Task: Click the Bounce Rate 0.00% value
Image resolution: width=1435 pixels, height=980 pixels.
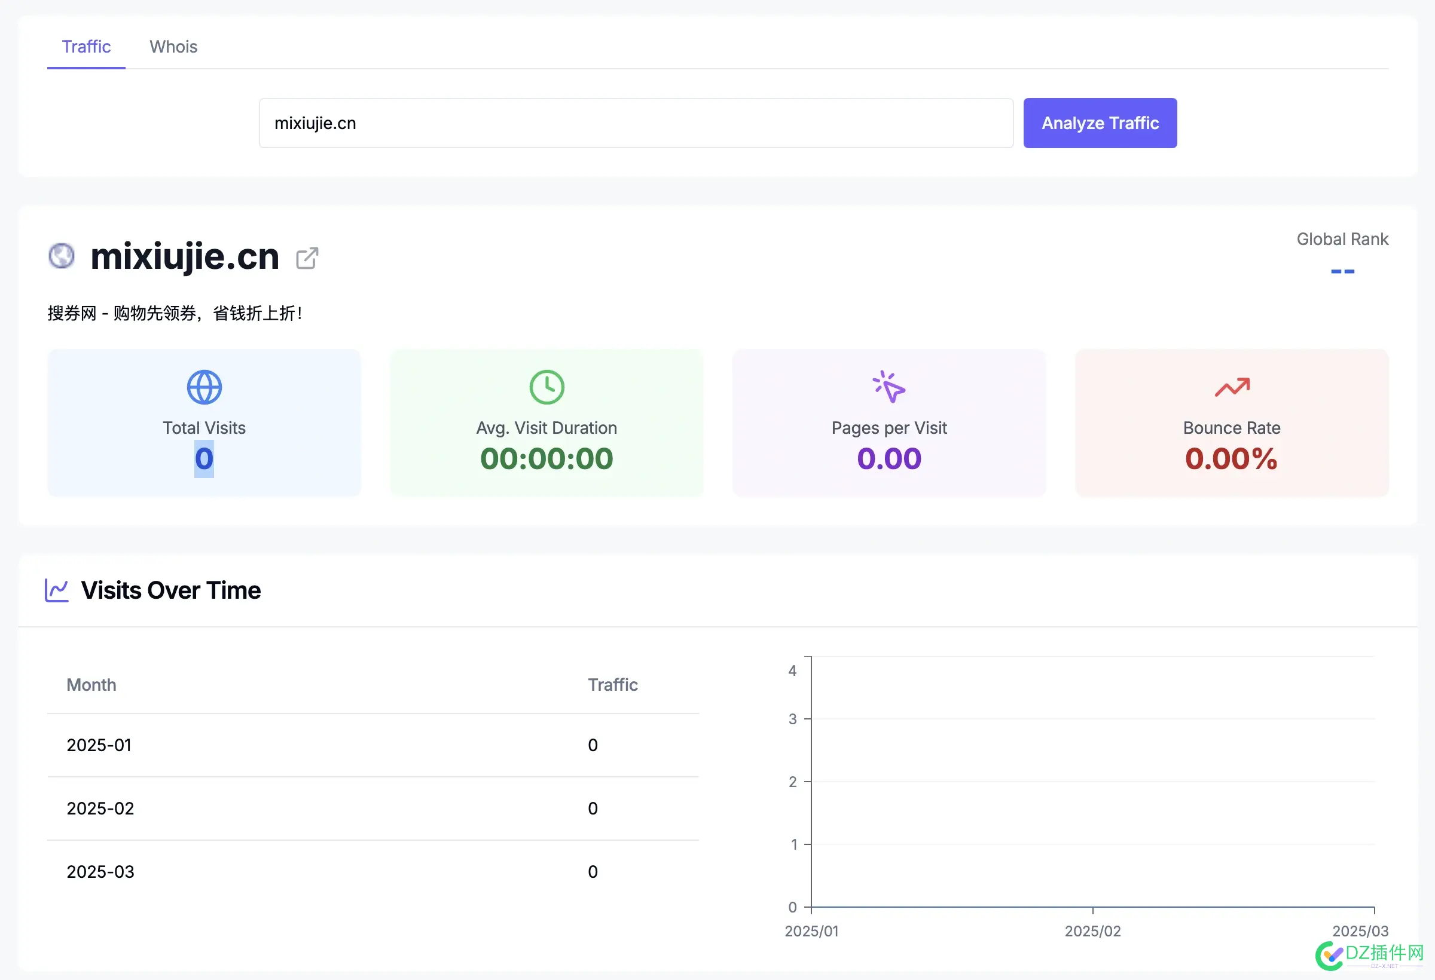Action: click(x=1231, y=458)
